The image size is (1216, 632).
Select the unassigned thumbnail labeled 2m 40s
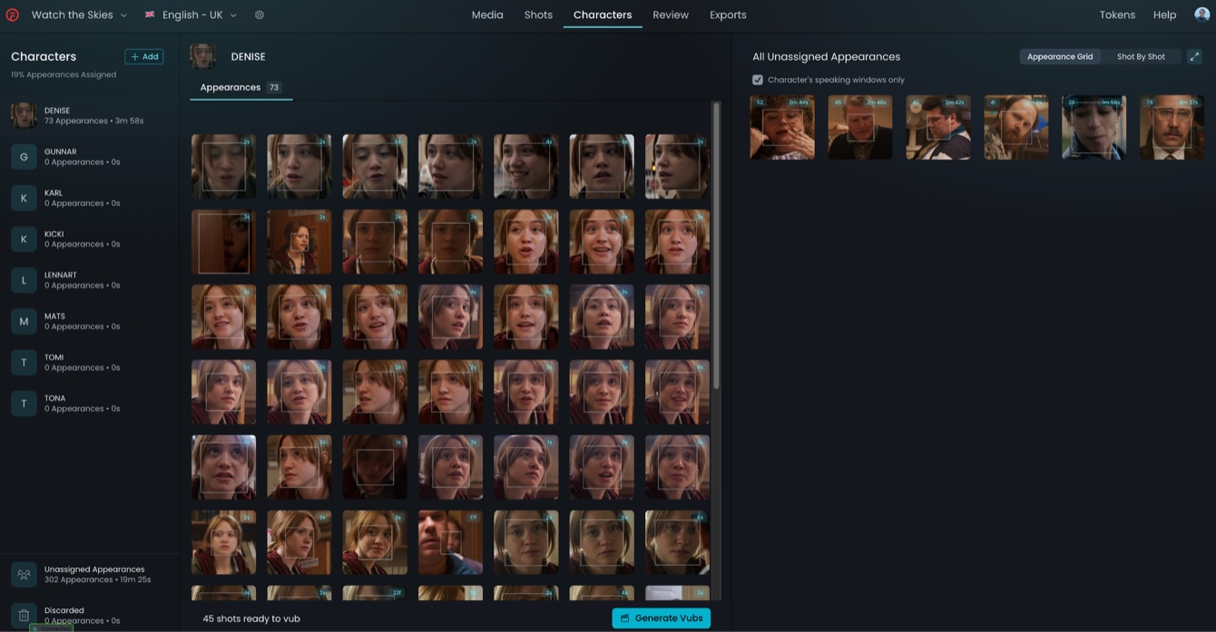860,128
